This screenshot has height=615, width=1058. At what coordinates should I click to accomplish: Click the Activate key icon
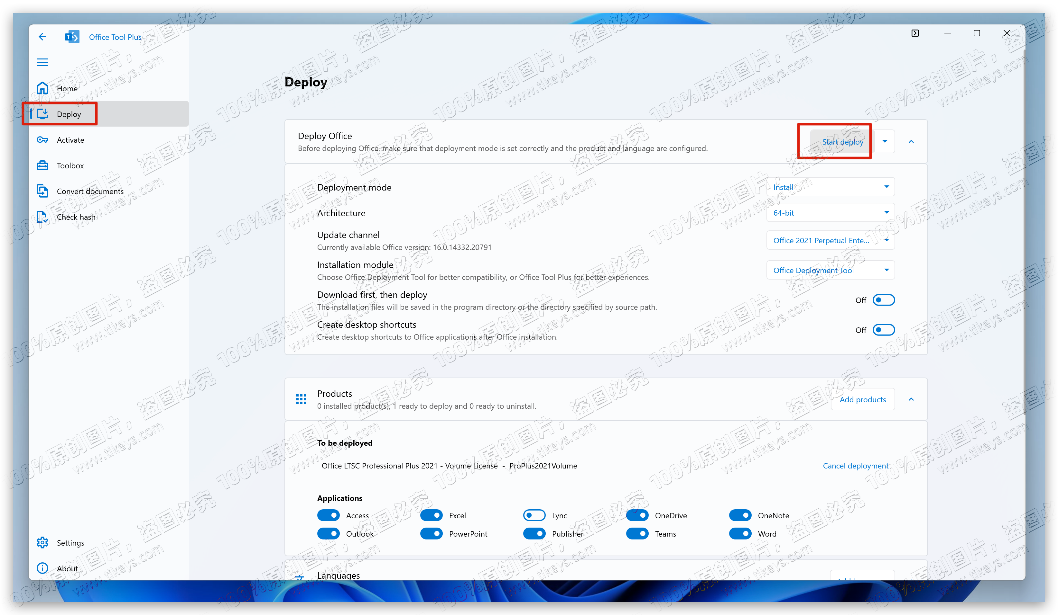tap(42, 139)
